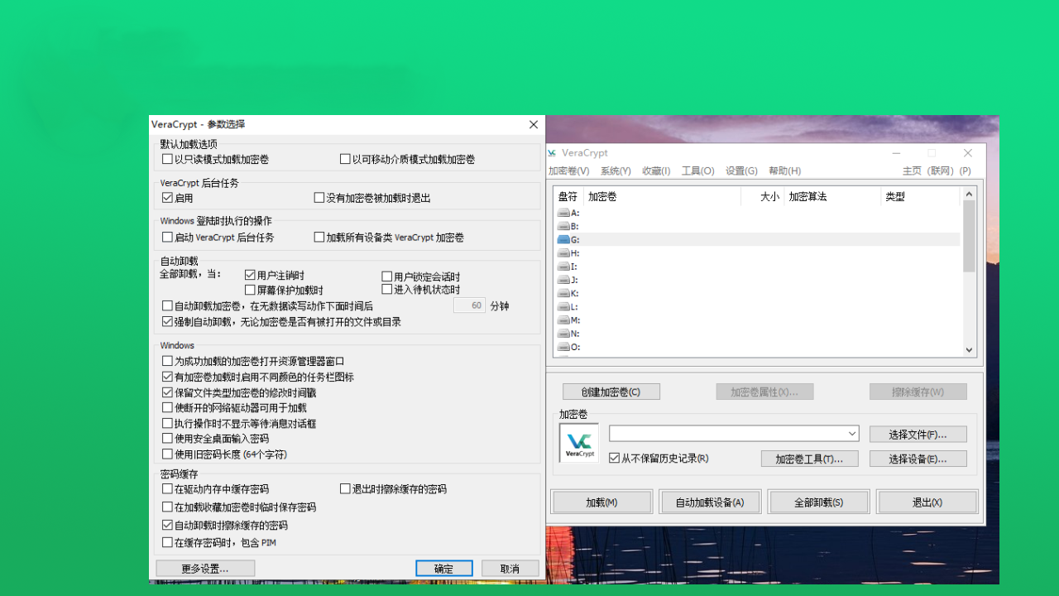Click the 全部卸载(S) button
Screen dimensions: 1059x596
pyautogui.click(x=819, y=502)
